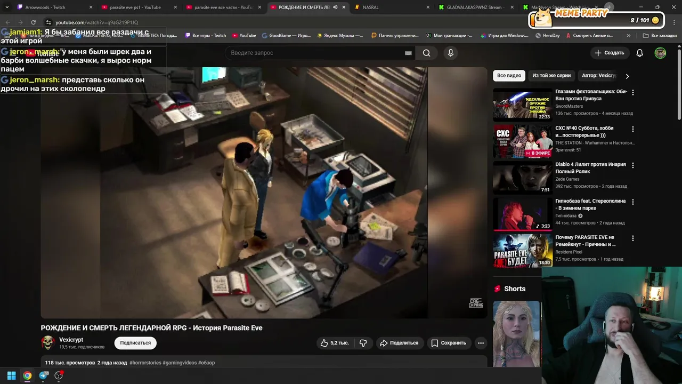
Task: Click the youtube.com address bar
Action: tap(96, 22)
